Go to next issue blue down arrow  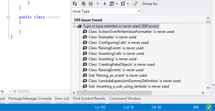point(105,4)
